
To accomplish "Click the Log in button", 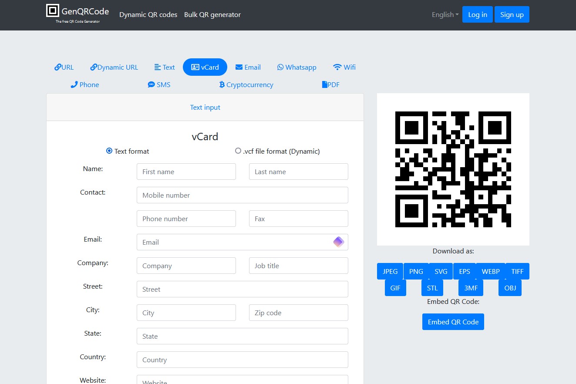I will [x=478, y=14].
